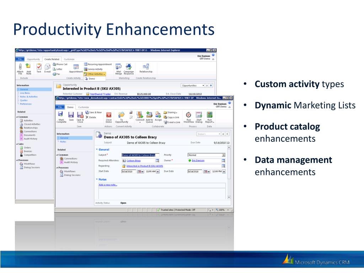This screenshot has width=364, height=273.
Task: Click Demo form scrollbar down arrow
Action: point(229,197)
